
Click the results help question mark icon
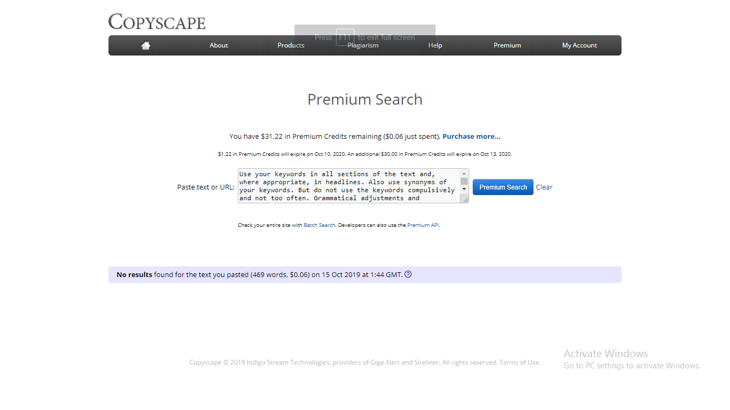[x=408, y=274]
